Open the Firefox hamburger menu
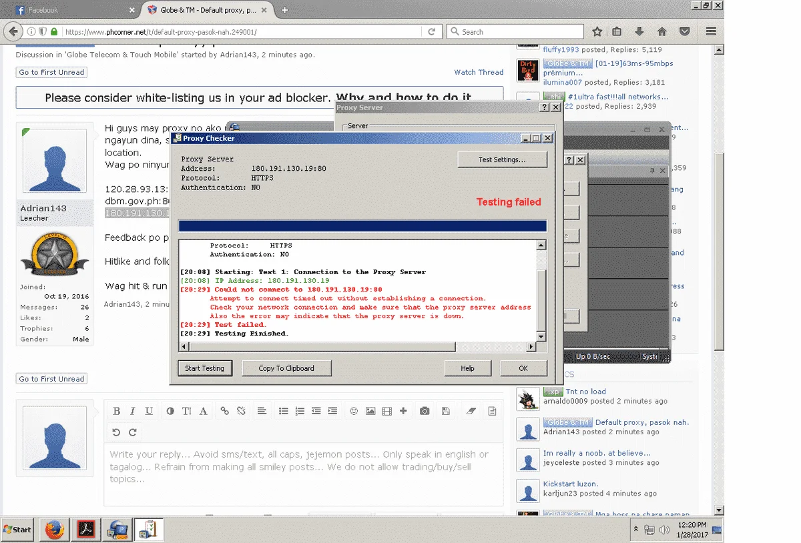 click(711, 31)
